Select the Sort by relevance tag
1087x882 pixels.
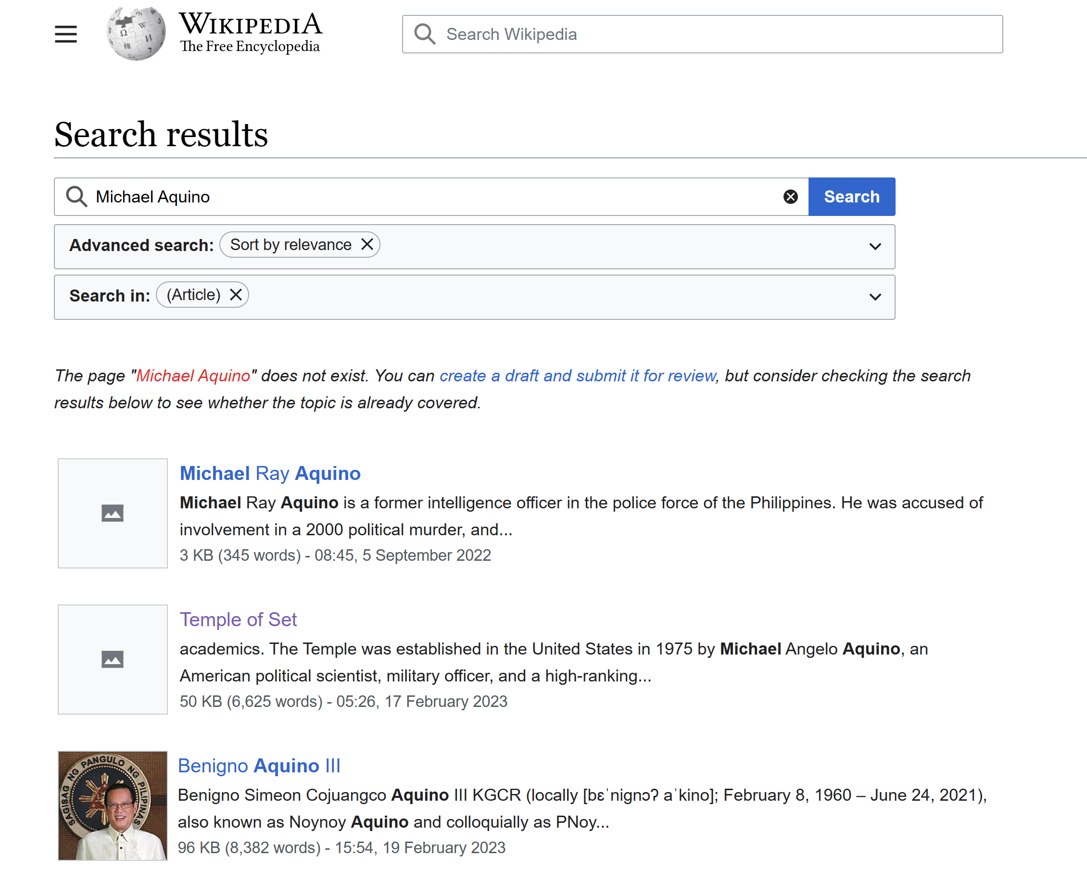(291, 245)
